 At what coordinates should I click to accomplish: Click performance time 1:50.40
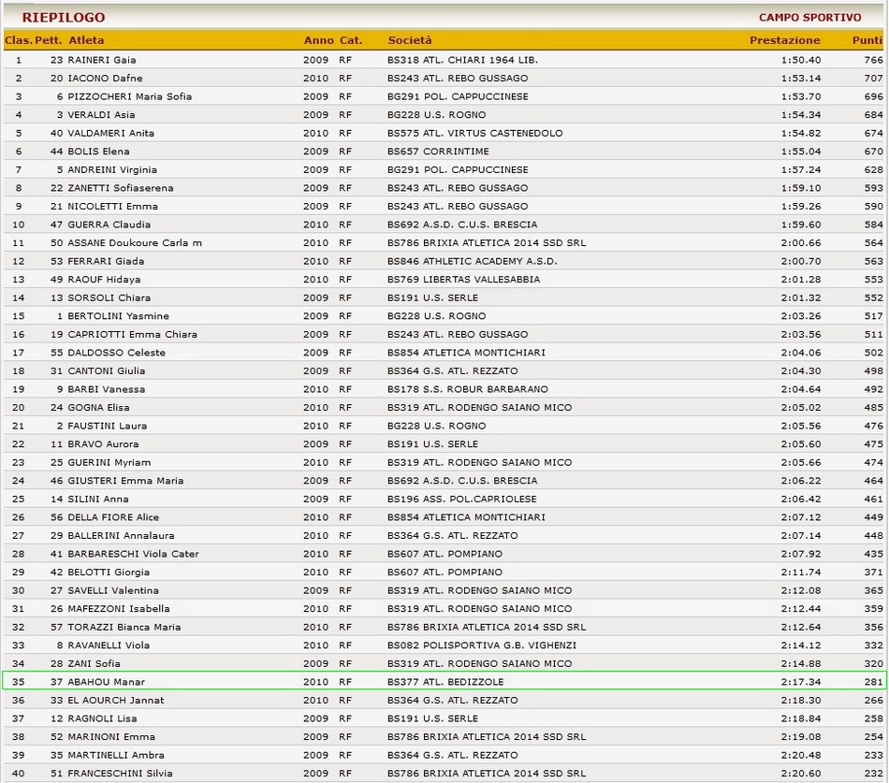[x=800, y=60]
